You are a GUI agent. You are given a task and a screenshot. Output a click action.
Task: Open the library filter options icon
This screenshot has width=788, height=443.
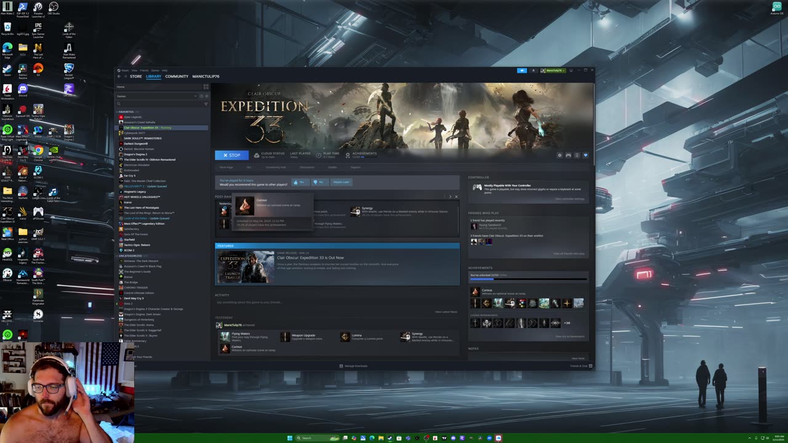tap(206, 103)
